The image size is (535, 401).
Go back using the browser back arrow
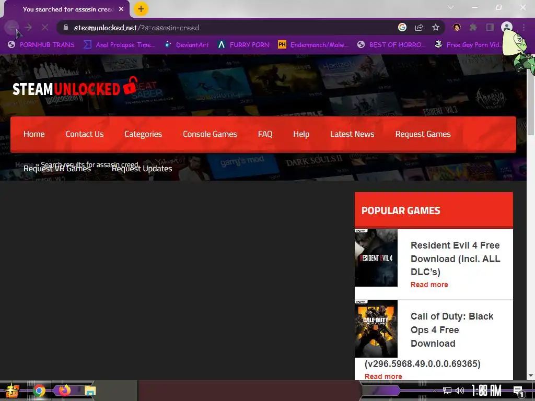(x=12, y=27)
